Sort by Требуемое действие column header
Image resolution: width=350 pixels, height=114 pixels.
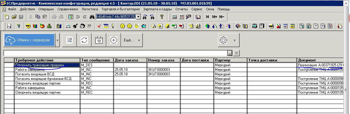click(x=47, y=60)
